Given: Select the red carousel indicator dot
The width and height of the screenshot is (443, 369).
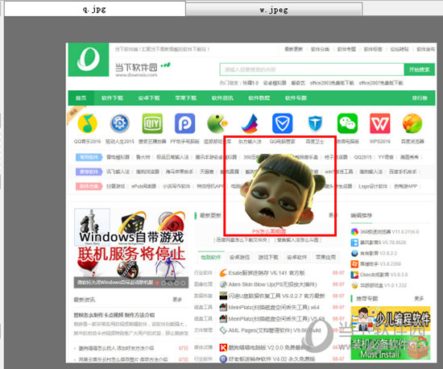Looking at the screenshot, I should point(157,283).
